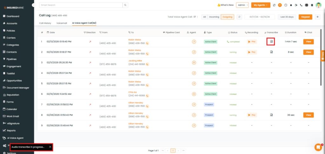Click the phone icon in top header
325x154 pixels.
[x=301, y=5]
